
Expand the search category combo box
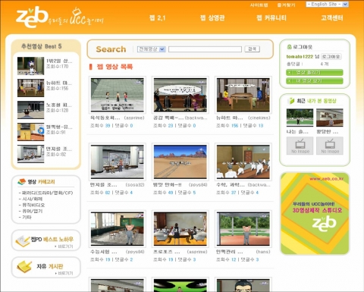tap(152, 49)
